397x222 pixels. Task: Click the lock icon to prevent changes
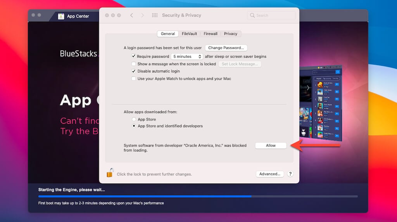coord(110,173)
